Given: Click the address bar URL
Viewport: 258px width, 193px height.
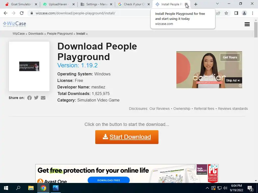Looking at the screenshot, I should [75, 13].
